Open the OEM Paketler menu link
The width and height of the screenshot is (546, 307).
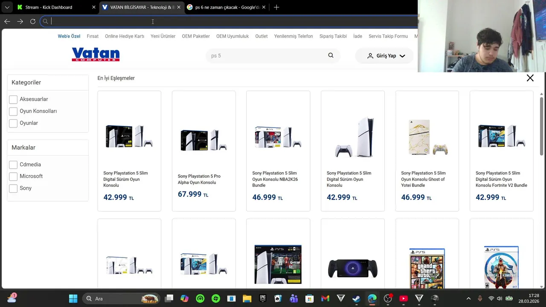point(196,36)
